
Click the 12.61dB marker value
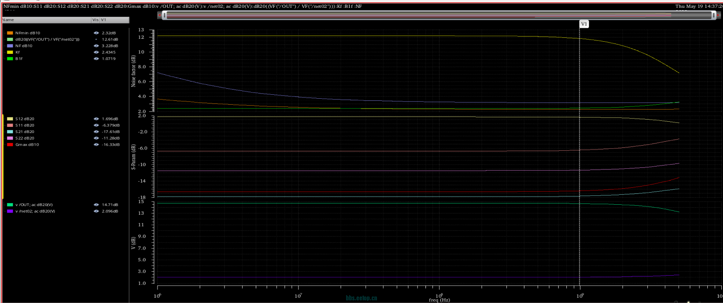point(110,40)
